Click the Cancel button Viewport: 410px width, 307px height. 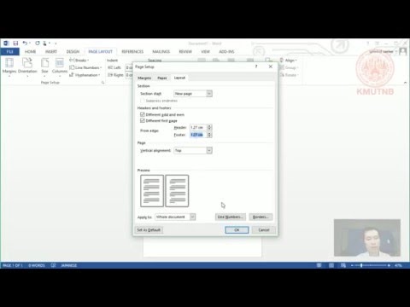pyautogui.click(x=264, y=229)
